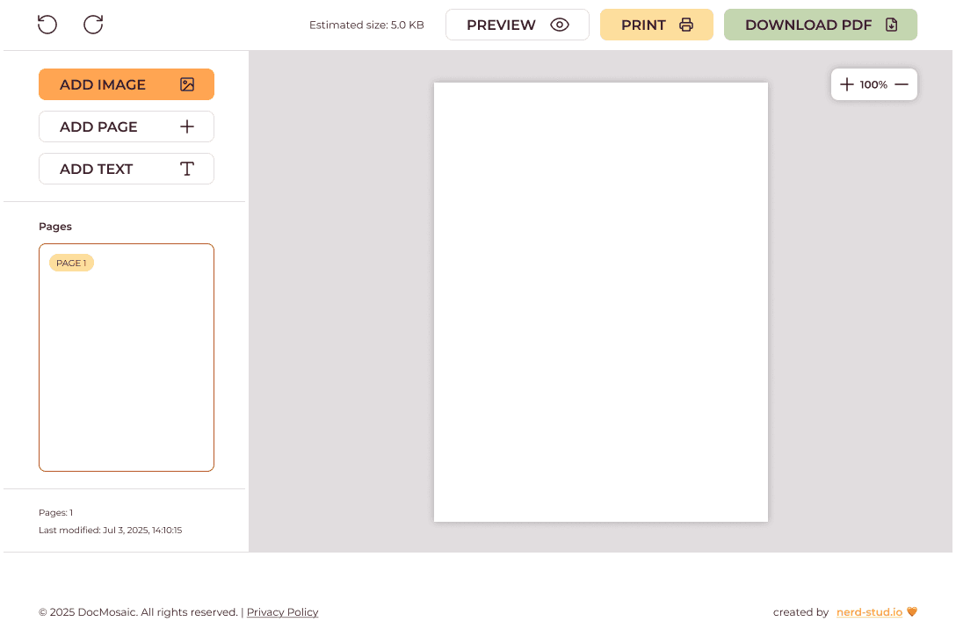Zoom in with the plus icon
This screenshot has height=636, width=956.
846,84
